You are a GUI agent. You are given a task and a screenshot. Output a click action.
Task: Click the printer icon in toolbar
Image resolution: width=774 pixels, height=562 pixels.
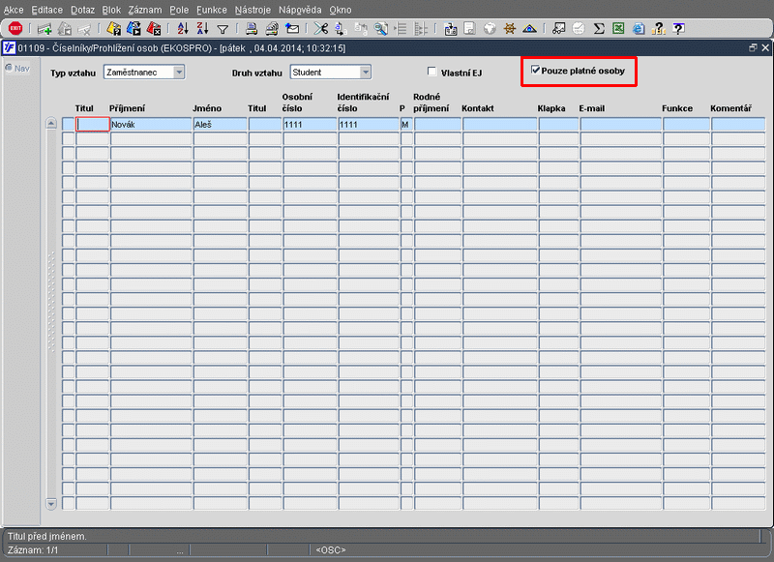coord(252,29)
